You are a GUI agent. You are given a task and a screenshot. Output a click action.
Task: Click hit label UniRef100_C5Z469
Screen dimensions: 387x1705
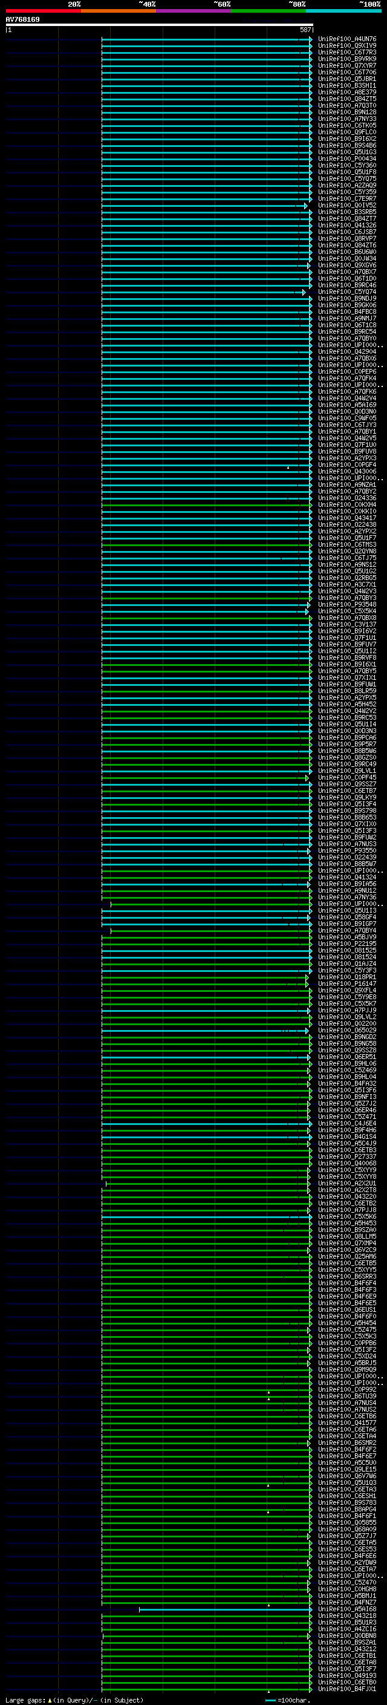[347, 1071]
